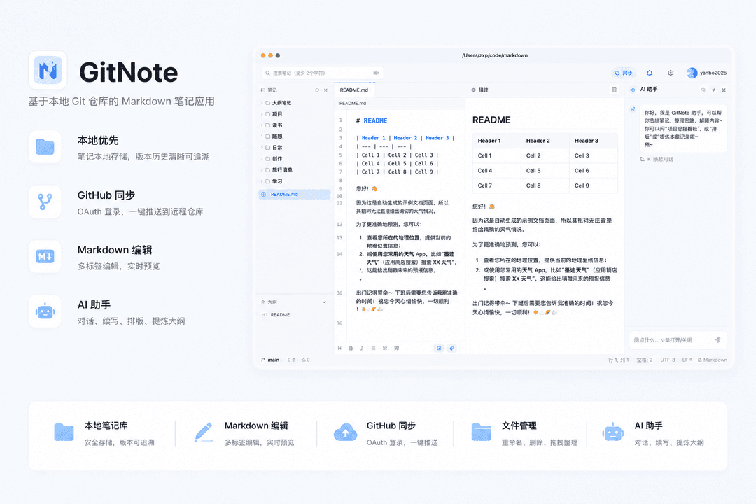Image resolution: width=756 pixels, height=504 pixels.
Task: Click the git branch icon beside GitHub 同步
Action: click(45, 202)
